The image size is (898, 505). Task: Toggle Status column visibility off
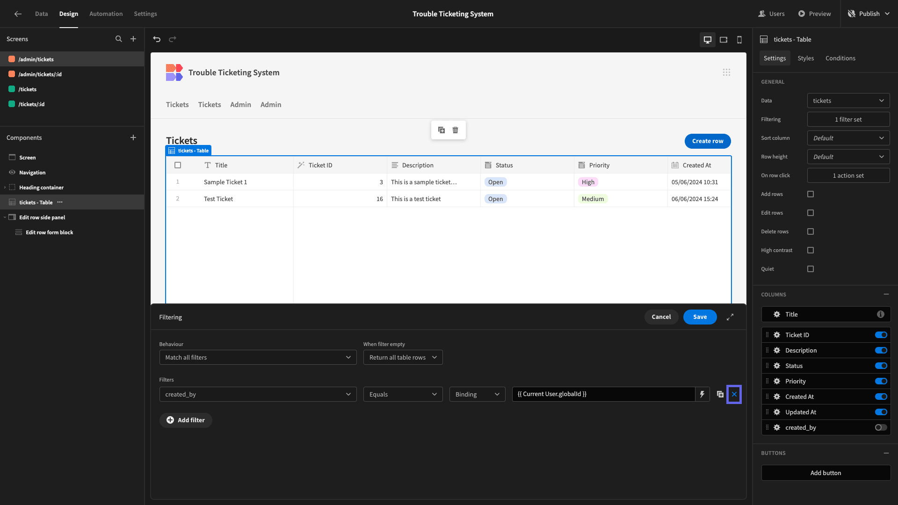(x=881, y=366)
